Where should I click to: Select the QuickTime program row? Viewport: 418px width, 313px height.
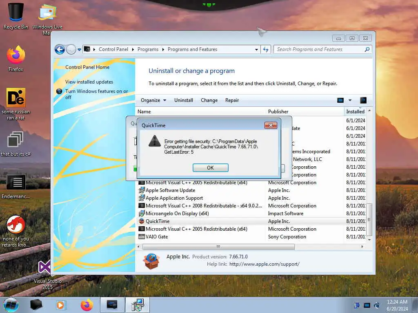(251, 221)
